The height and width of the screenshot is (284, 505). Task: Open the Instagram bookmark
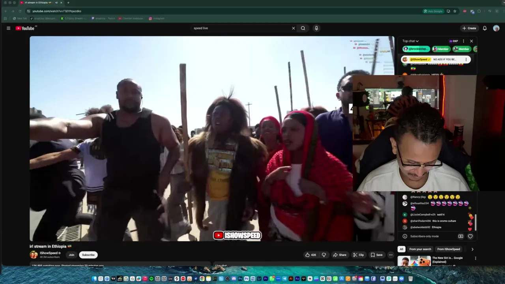157,19
